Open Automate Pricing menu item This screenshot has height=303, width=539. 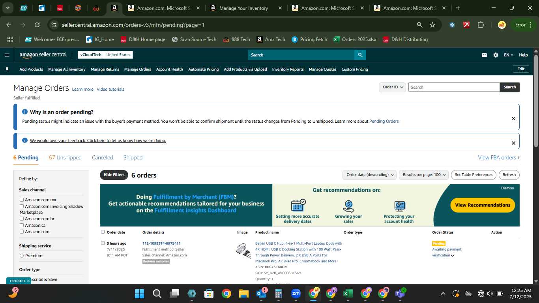tap(203, 69)
